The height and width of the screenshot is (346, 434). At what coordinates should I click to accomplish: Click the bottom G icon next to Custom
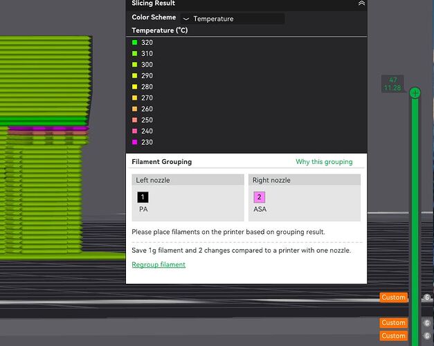[x=427, y=336]
